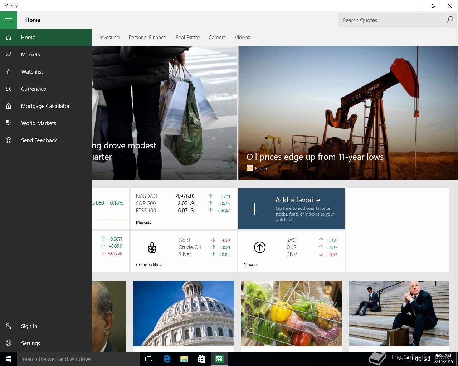Viewport: 458px width, 366px height.
Task: Open the Markets menu label
Action: tap(30, 54)
